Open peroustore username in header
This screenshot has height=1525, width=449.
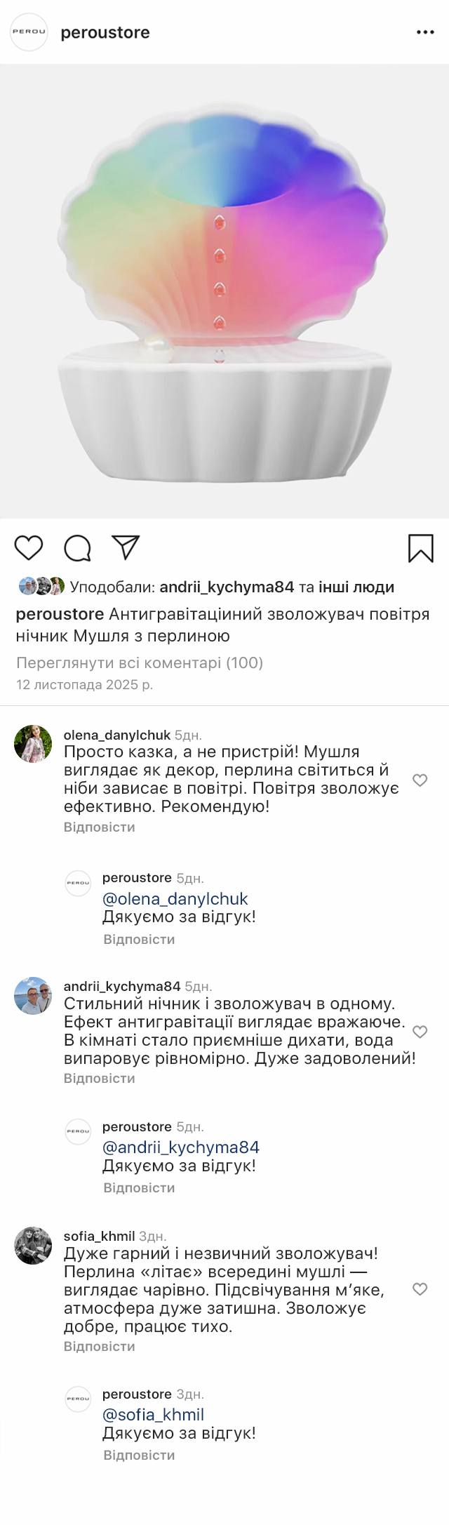pos(105,32)
